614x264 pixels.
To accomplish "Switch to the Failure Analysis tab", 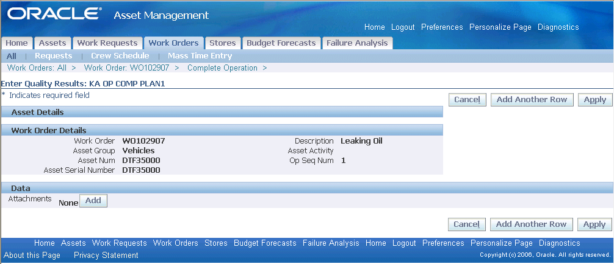I will (x=356, y=43).
